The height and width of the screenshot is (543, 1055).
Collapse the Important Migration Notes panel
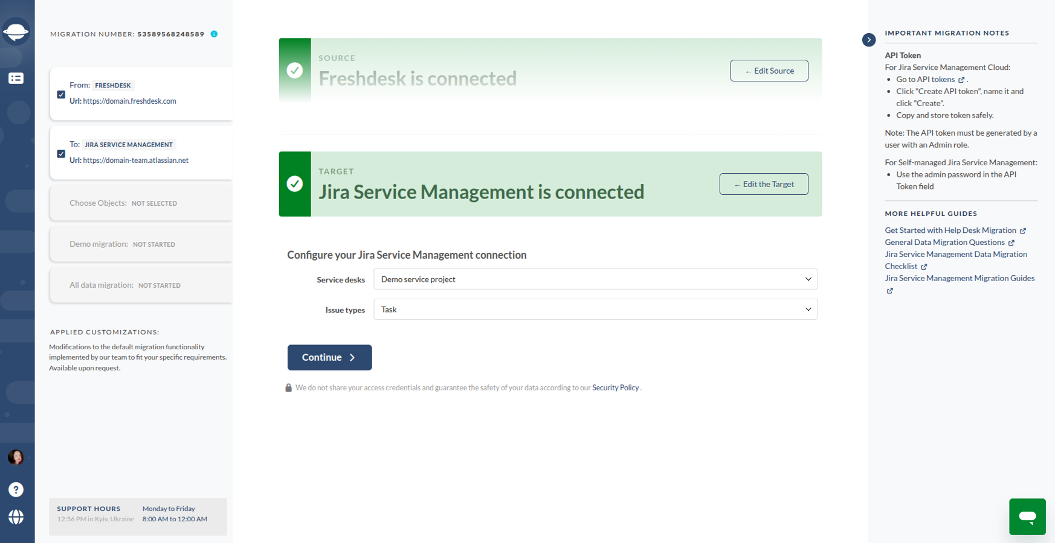coord(868,40)
